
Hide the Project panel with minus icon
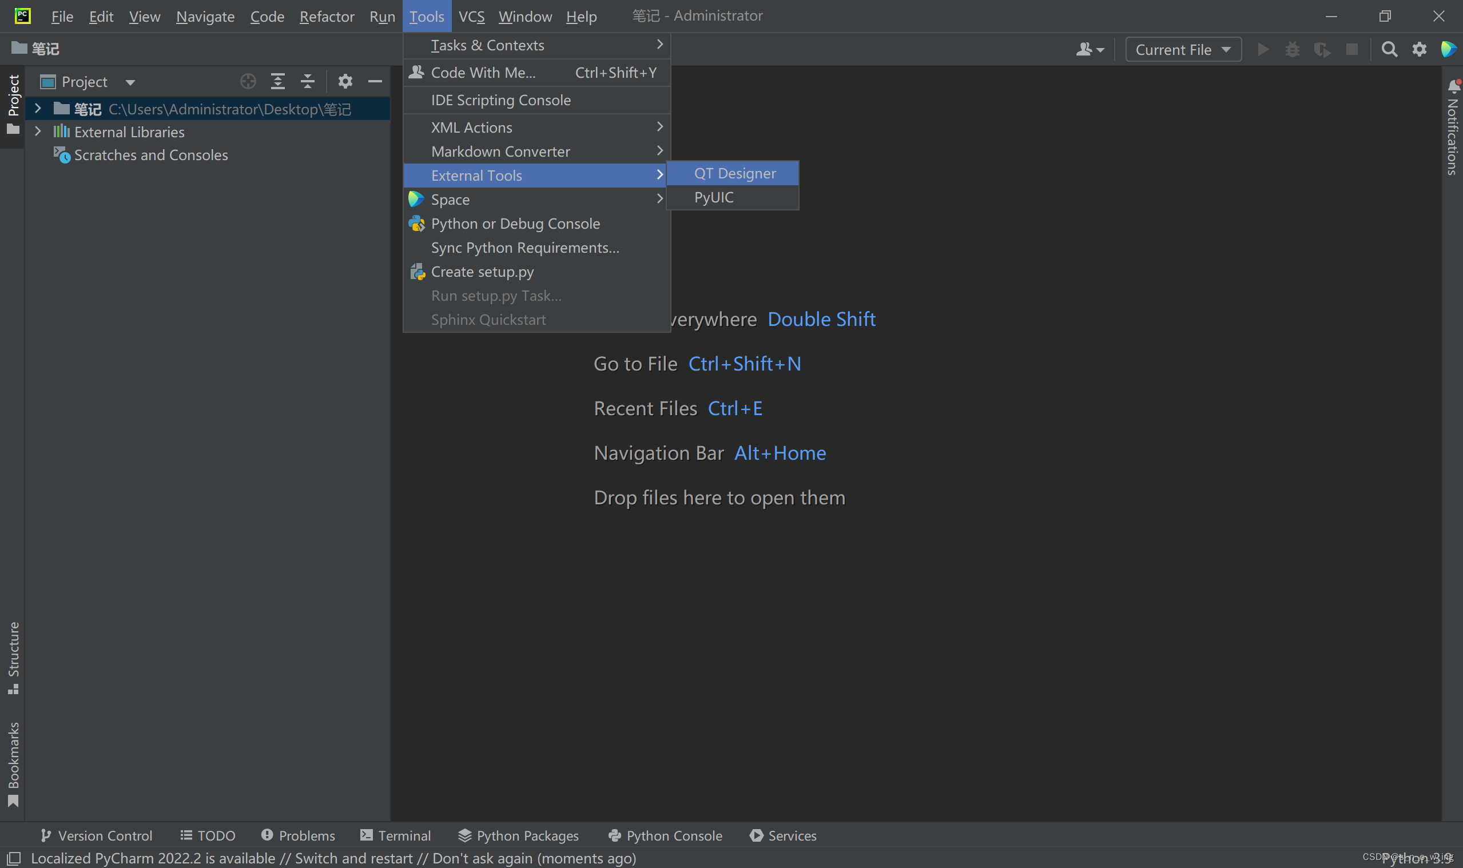point(375,82)
